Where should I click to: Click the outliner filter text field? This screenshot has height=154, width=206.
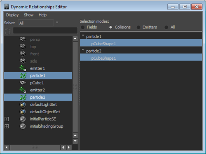pos(45,30)
